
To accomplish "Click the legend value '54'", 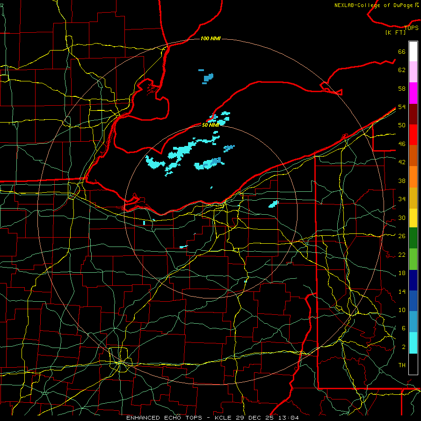I will click(402, 107).
